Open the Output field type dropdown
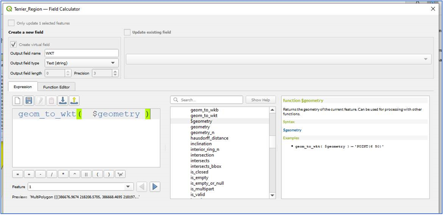Image resolution: width=443 pixels, height=215 pixels. (x=81, y=63)
